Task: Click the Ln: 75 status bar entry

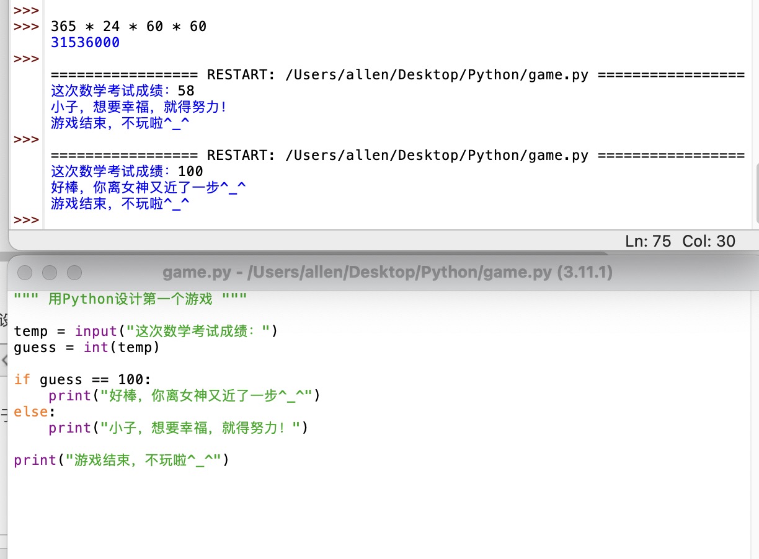Action: [648, 241]
